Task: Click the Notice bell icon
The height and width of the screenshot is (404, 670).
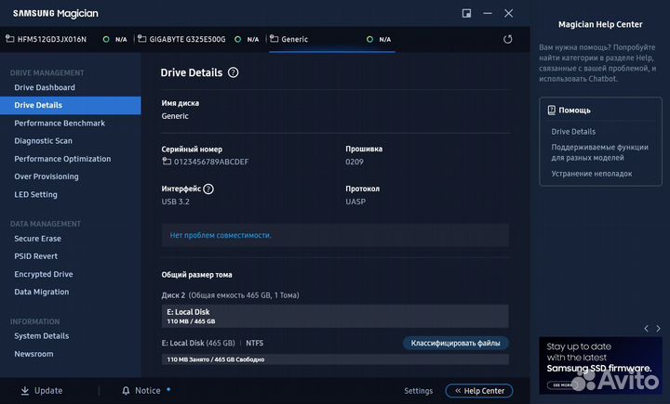Action: tap(126, 391)
